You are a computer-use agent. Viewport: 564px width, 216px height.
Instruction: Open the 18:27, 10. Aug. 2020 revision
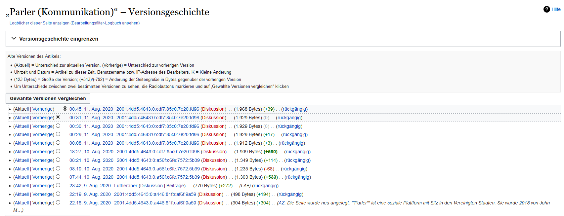click(x=91, y=152)
